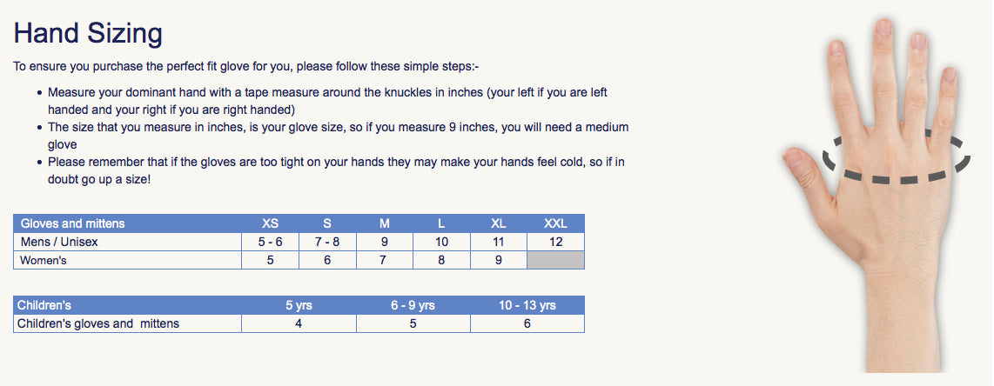This screenshot has height=386, width=994.
Task: Select the XS column header
Action: [x=270, y=223]
